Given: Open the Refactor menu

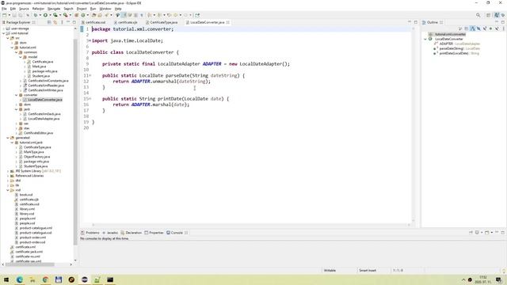Looking at the screenshot, I should pyautogui.click(x=38, y=9).
